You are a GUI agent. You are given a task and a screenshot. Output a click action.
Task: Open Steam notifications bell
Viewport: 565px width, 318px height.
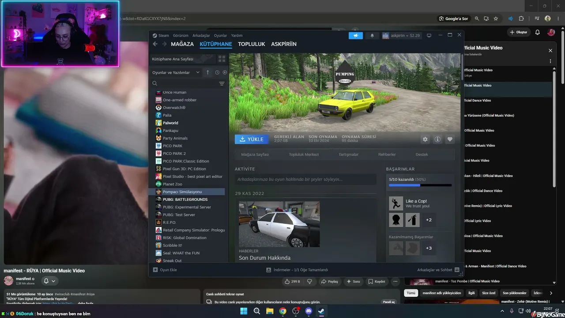372,35
